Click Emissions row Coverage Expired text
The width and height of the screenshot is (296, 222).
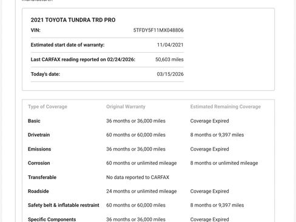click(209, 149)
